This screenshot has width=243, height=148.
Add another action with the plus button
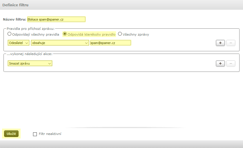(x=220, y=63)
